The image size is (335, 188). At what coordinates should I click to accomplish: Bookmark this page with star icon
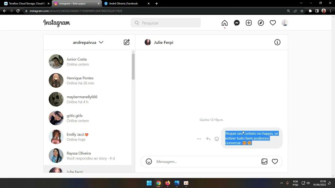(x=302, y=11)
